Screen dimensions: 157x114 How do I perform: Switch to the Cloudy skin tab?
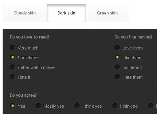[25, 13]
